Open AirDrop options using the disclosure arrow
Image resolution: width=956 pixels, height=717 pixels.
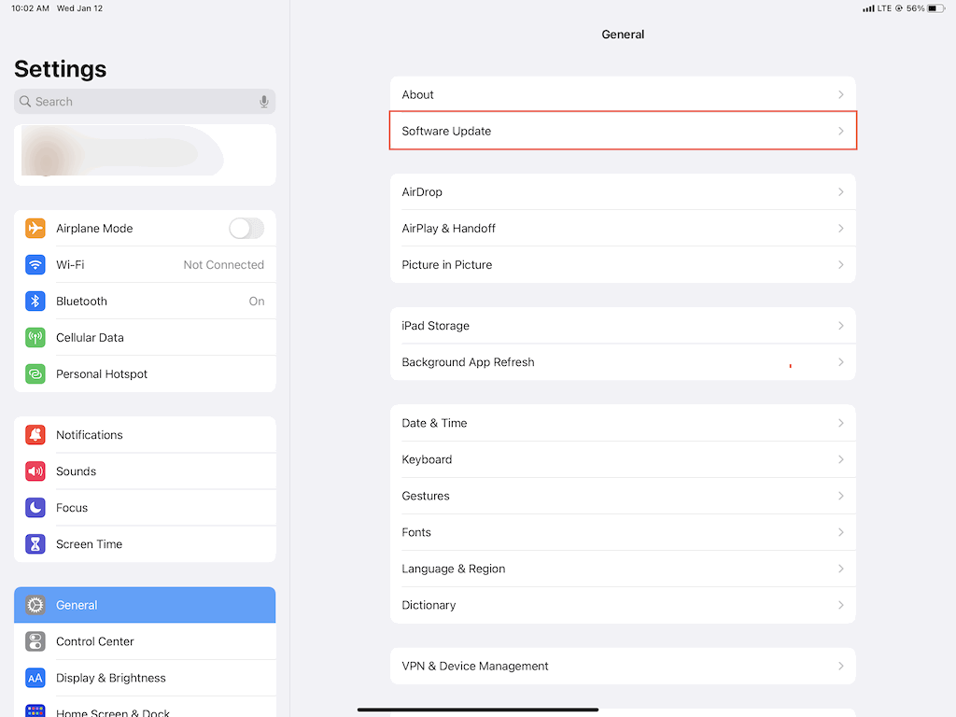[841, 191]
